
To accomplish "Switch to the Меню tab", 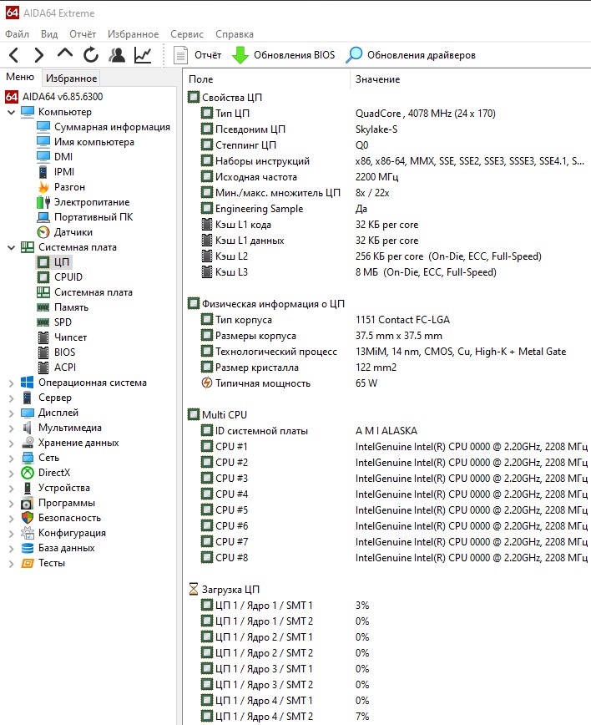I will 20,77.
